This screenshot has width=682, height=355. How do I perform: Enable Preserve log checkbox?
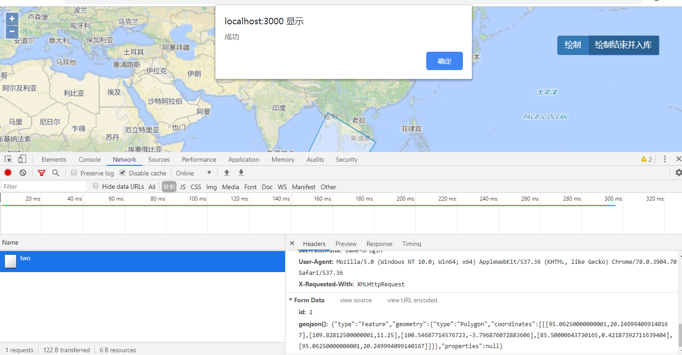pos(74,173)
